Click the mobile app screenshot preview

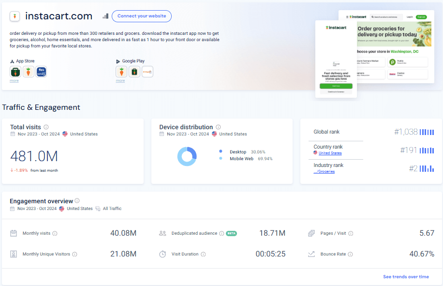(336, 59)
